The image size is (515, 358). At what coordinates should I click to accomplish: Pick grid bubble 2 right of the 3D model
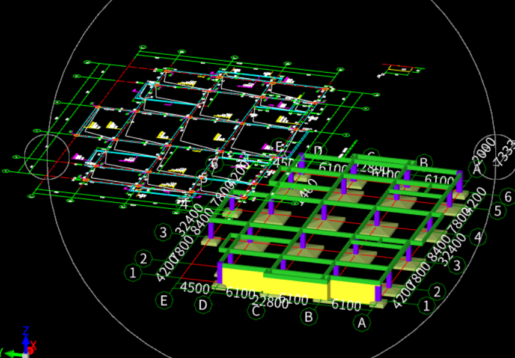click(437, 292)
